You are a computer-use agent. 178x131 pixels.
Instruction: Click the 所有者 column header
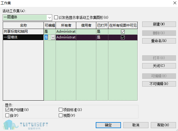(x=66, y=25)
